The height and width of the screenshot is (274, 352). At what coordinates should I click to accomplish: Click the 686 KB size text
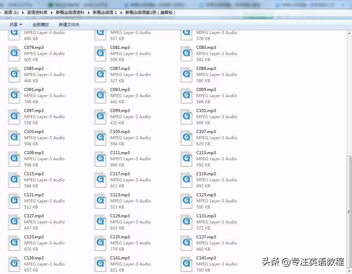click(x=31, y=38)
